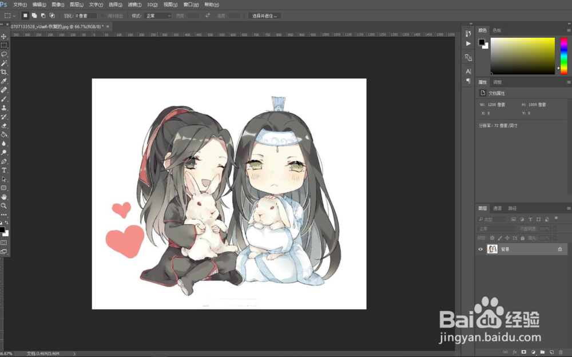
Task: Select the Paint Bucket tool
Action: click(x=4, y=134)
